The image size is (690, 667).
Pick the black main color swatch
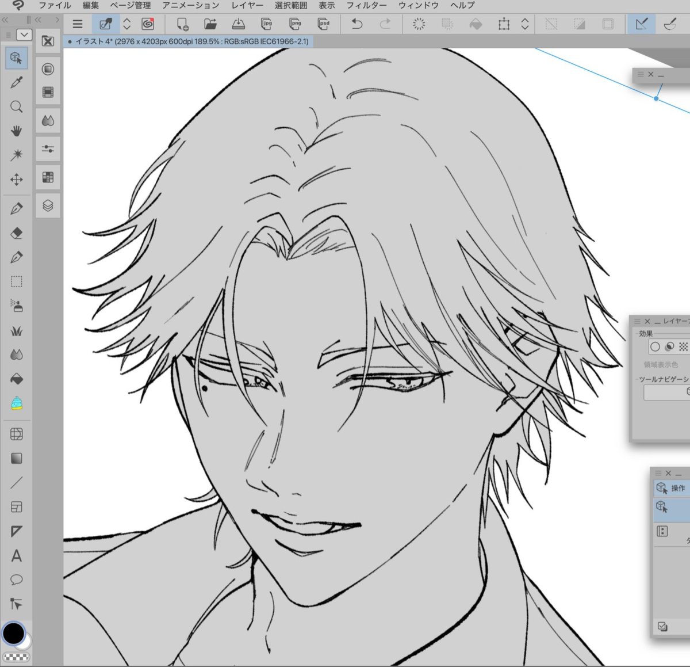[x=13, y=633]
